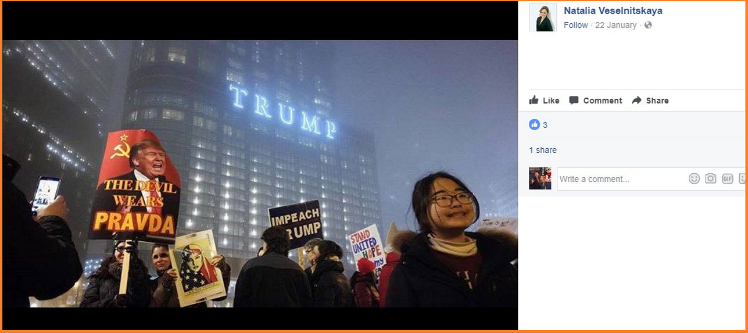This screenshot has height=333, width=748.
Task: Click the Share button label
Action: (x=657, y=101)
